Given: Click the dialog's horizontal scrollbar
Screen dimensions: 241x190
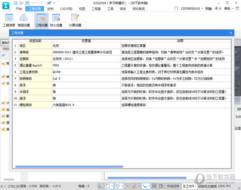Looking at the screenshot, I should [x=69, y=167].
